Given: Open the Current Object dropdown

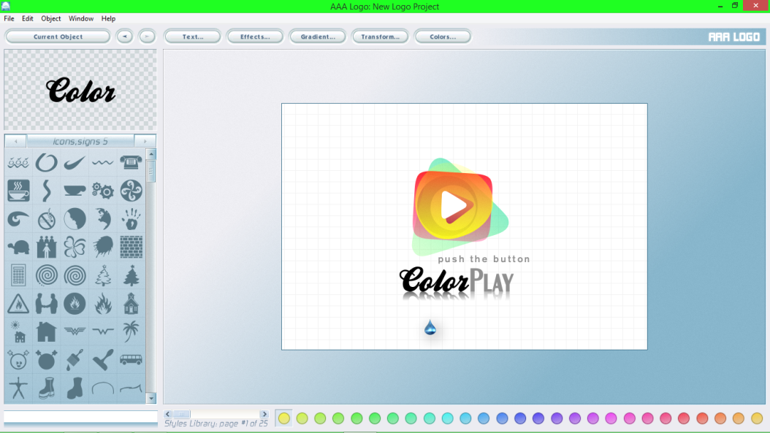Looking at the screenshot, I should (58, 37).
